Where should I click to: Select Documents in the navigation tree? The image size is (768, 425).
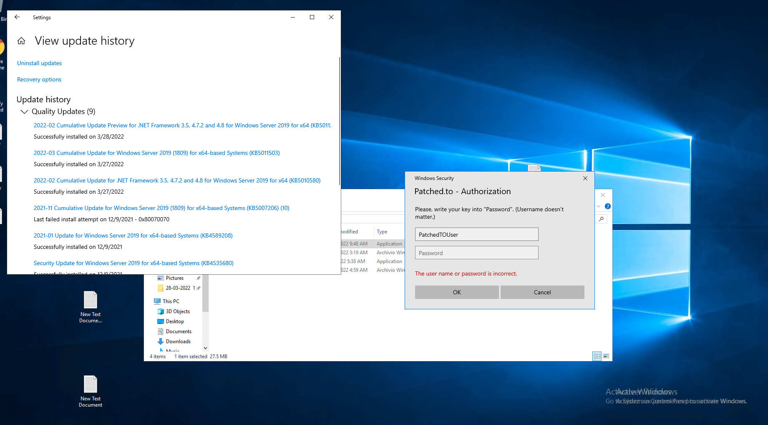(x=179, y=331)
